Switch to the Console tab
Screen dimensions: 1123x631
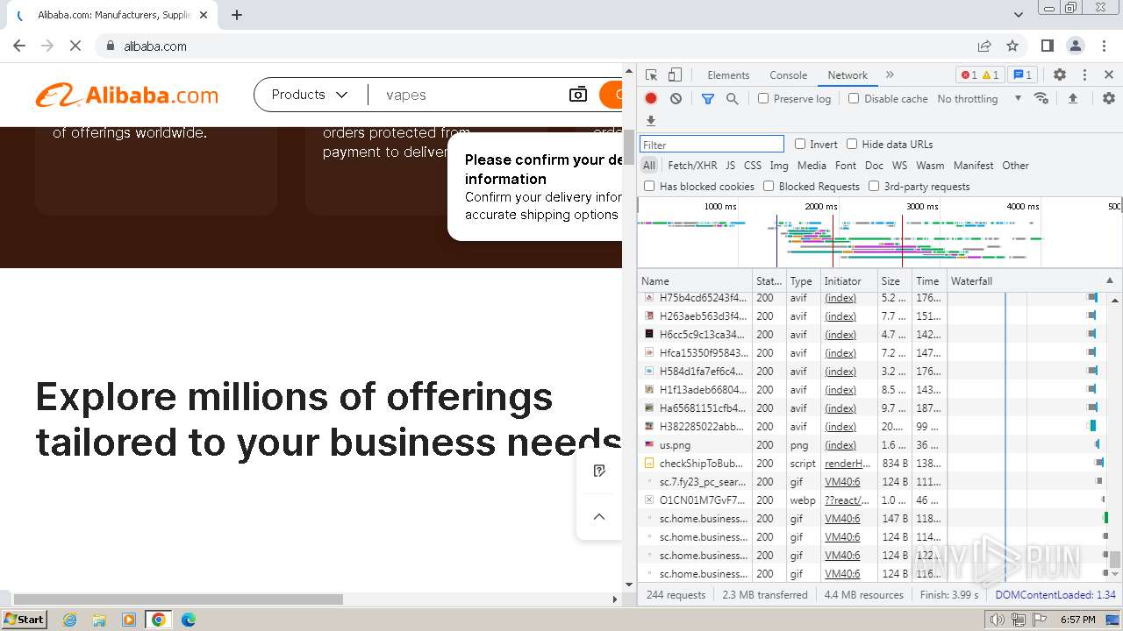tap(788, 75)
